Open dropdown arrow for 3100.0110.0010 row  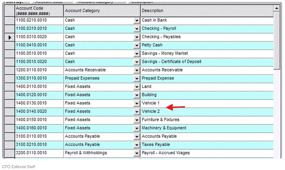point(137,137)
